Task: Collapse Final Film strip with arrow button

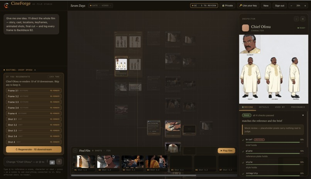Action: (75, 151)
